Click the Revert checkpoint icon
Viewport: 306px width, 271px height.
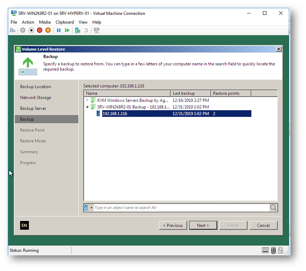click(x=86, y=30)
